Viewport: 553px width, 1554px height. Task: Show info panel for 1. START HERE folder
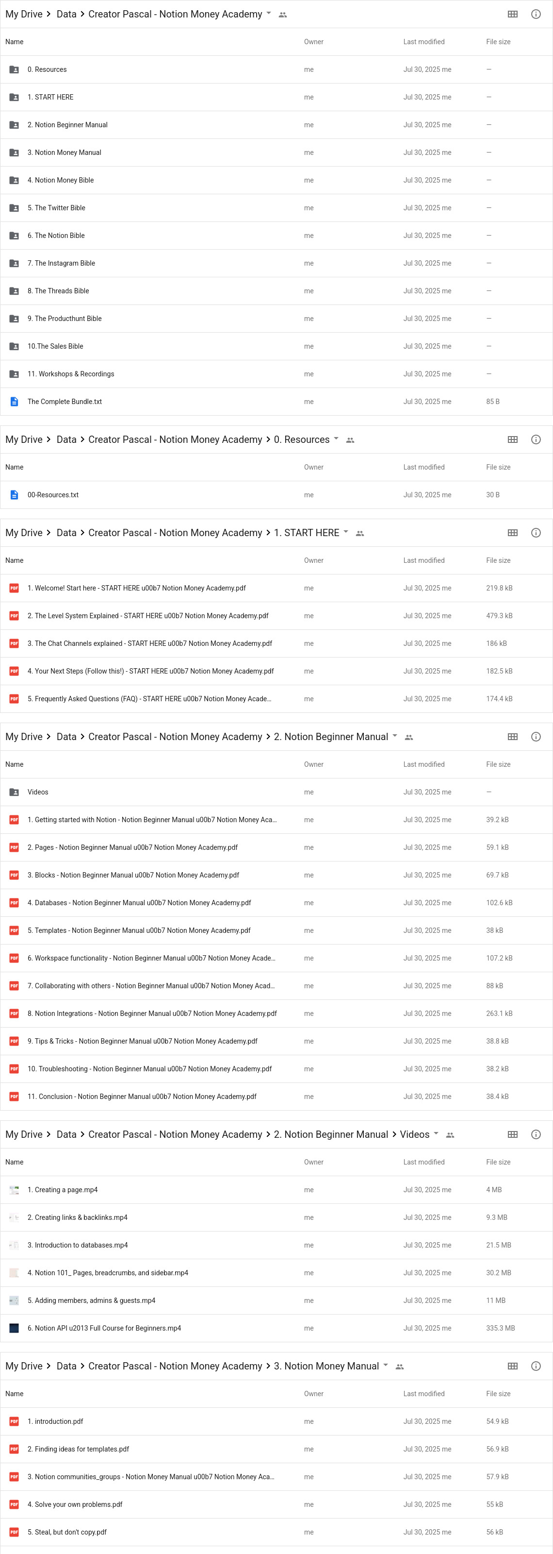coord(536,533)
